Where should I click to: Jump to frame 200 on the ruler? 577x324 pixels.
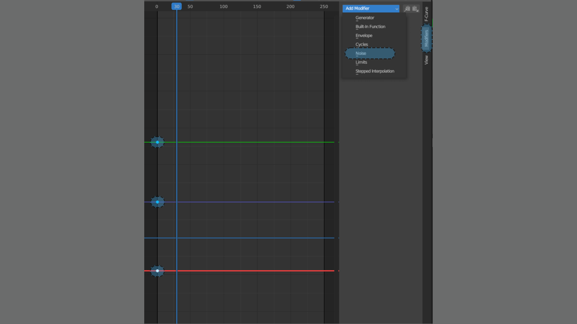[290, 7]
